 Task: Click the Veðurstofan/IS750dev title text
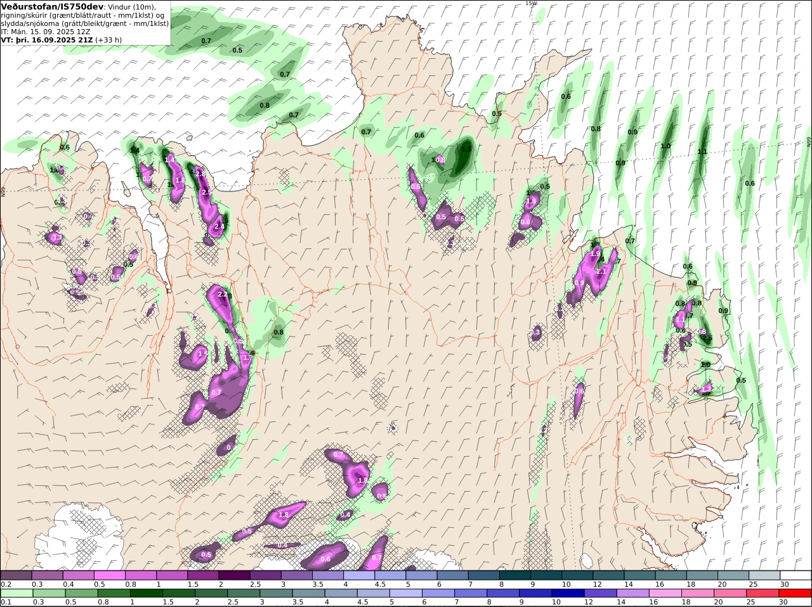52,6
